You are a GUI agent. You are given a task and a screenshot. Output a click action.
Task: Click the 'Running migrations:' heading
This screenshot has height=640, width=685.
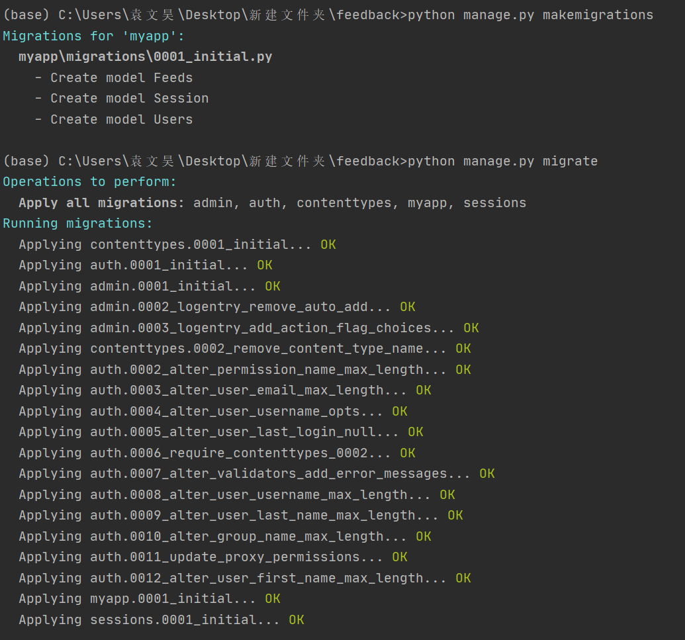(77, 224)
